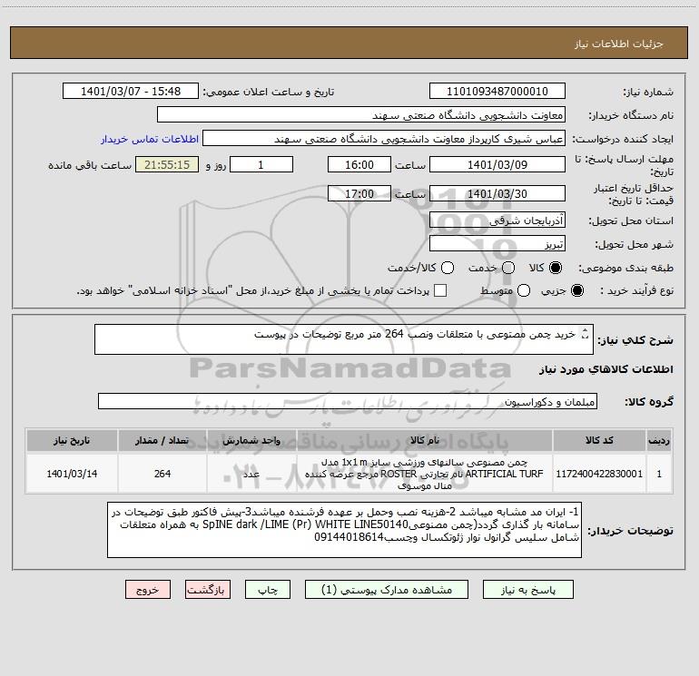Click the announcement date field 1401/03/07 - 15:48

point(131,92)
